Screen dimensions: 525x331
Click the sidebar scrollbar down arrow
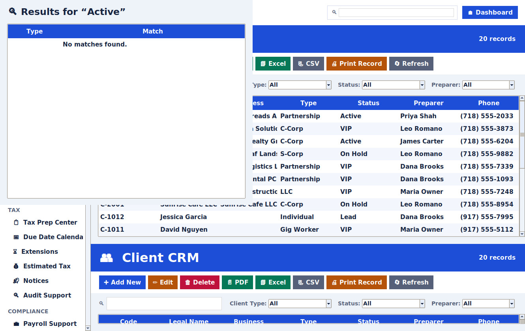[x=88, y=328]
